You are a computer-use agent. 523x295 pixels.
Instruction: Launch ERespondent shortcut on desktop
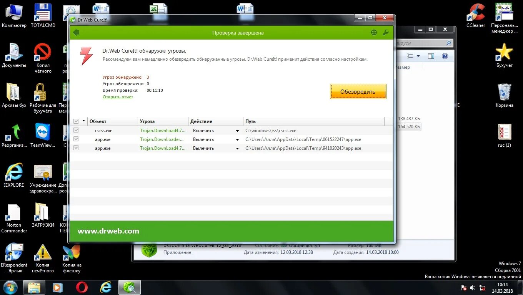pyautogui.click(x=14, y=258)
